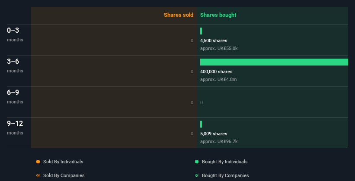This screenshot has width=355, height=181.
Task: Select the Shares sold column header
Action: 179,15
